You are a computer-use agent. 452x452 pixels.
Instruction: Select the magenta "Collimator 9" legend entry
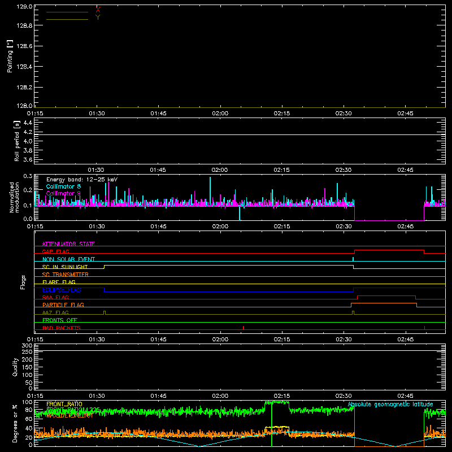click(x=63, y=193)
